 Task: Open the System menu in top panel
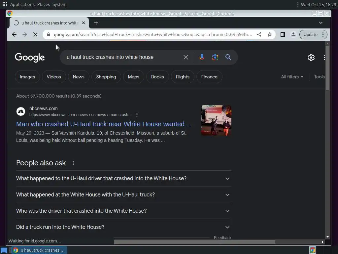coord(59,4)
